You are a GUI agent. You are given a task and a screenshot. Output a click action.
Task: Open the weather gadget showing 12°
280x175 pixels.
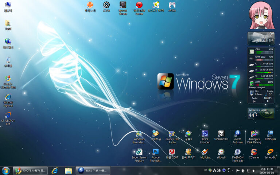pos(261,38)
